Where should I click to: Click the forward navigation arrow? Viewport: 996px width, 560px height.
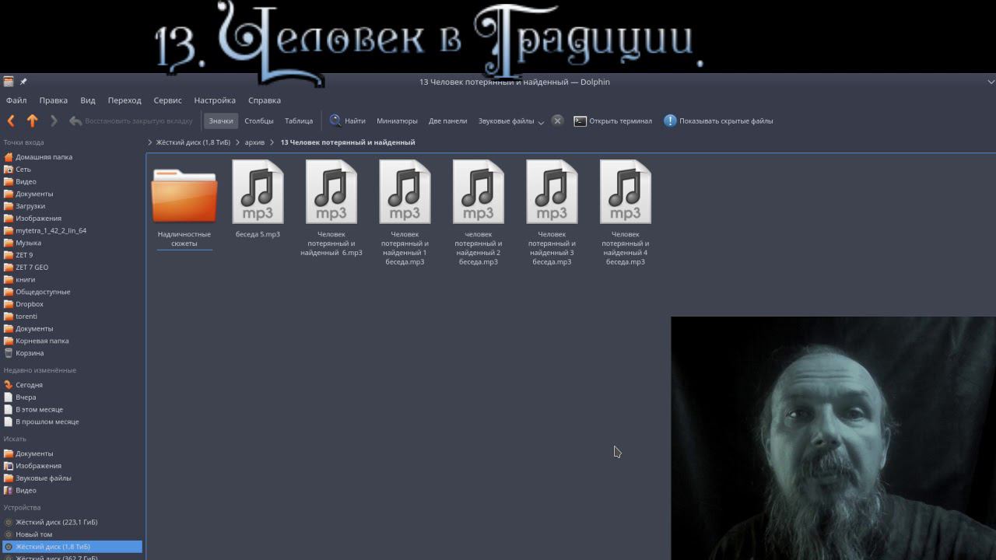click(x=54, y=121)
